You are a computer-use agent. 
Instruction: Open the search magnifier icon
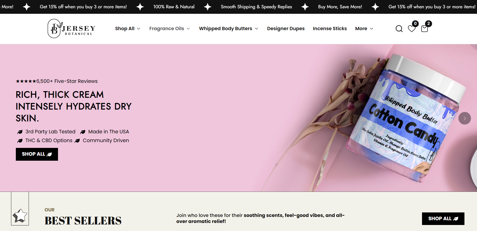[399, 29]
